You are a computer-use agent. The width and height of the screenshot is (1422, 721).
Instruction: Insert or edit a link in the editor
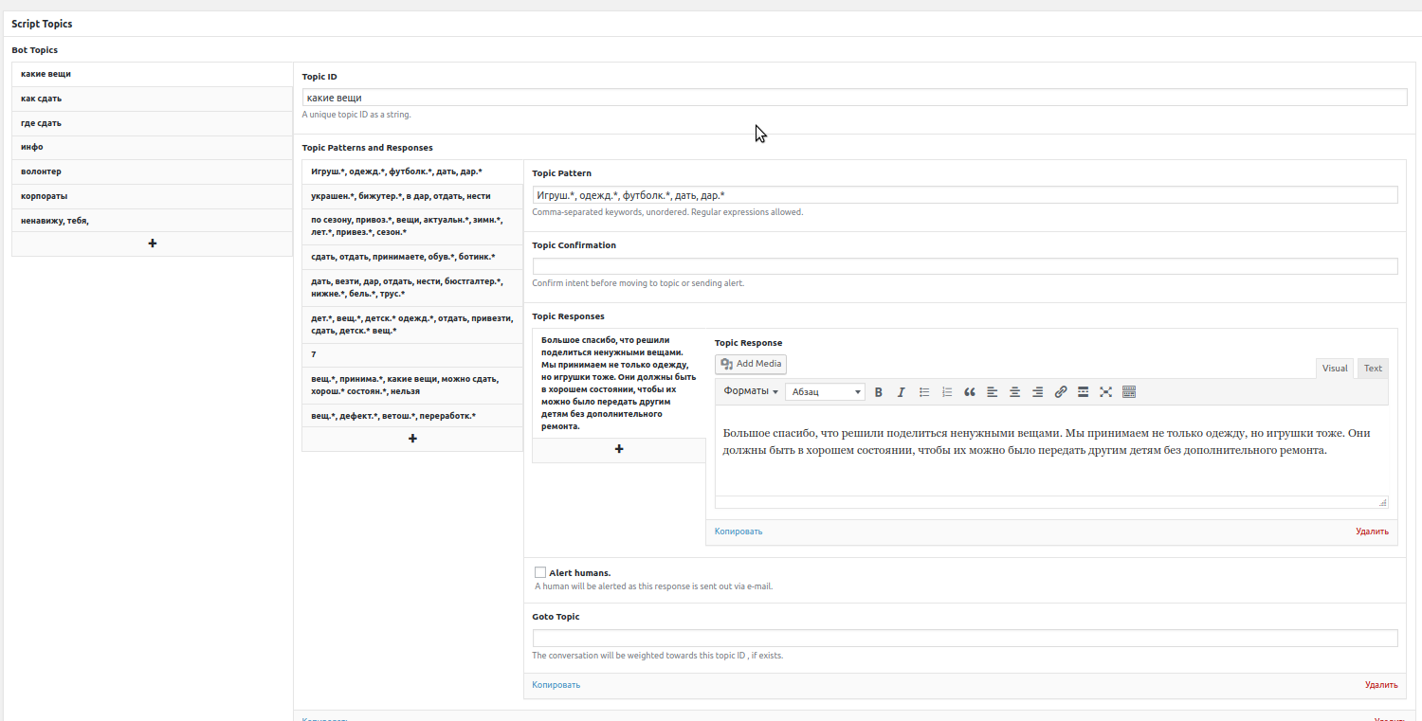1061,392
